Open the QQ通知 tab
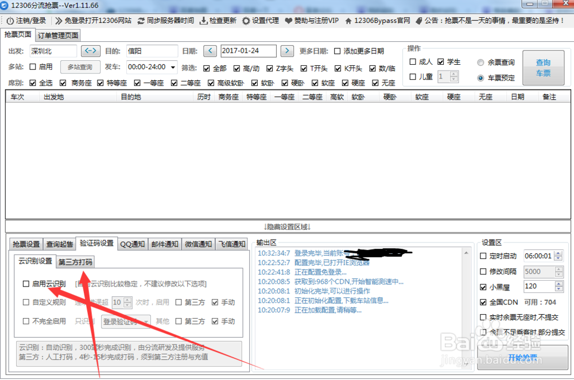Screen dimensions: 574x380 click(132, 244)
